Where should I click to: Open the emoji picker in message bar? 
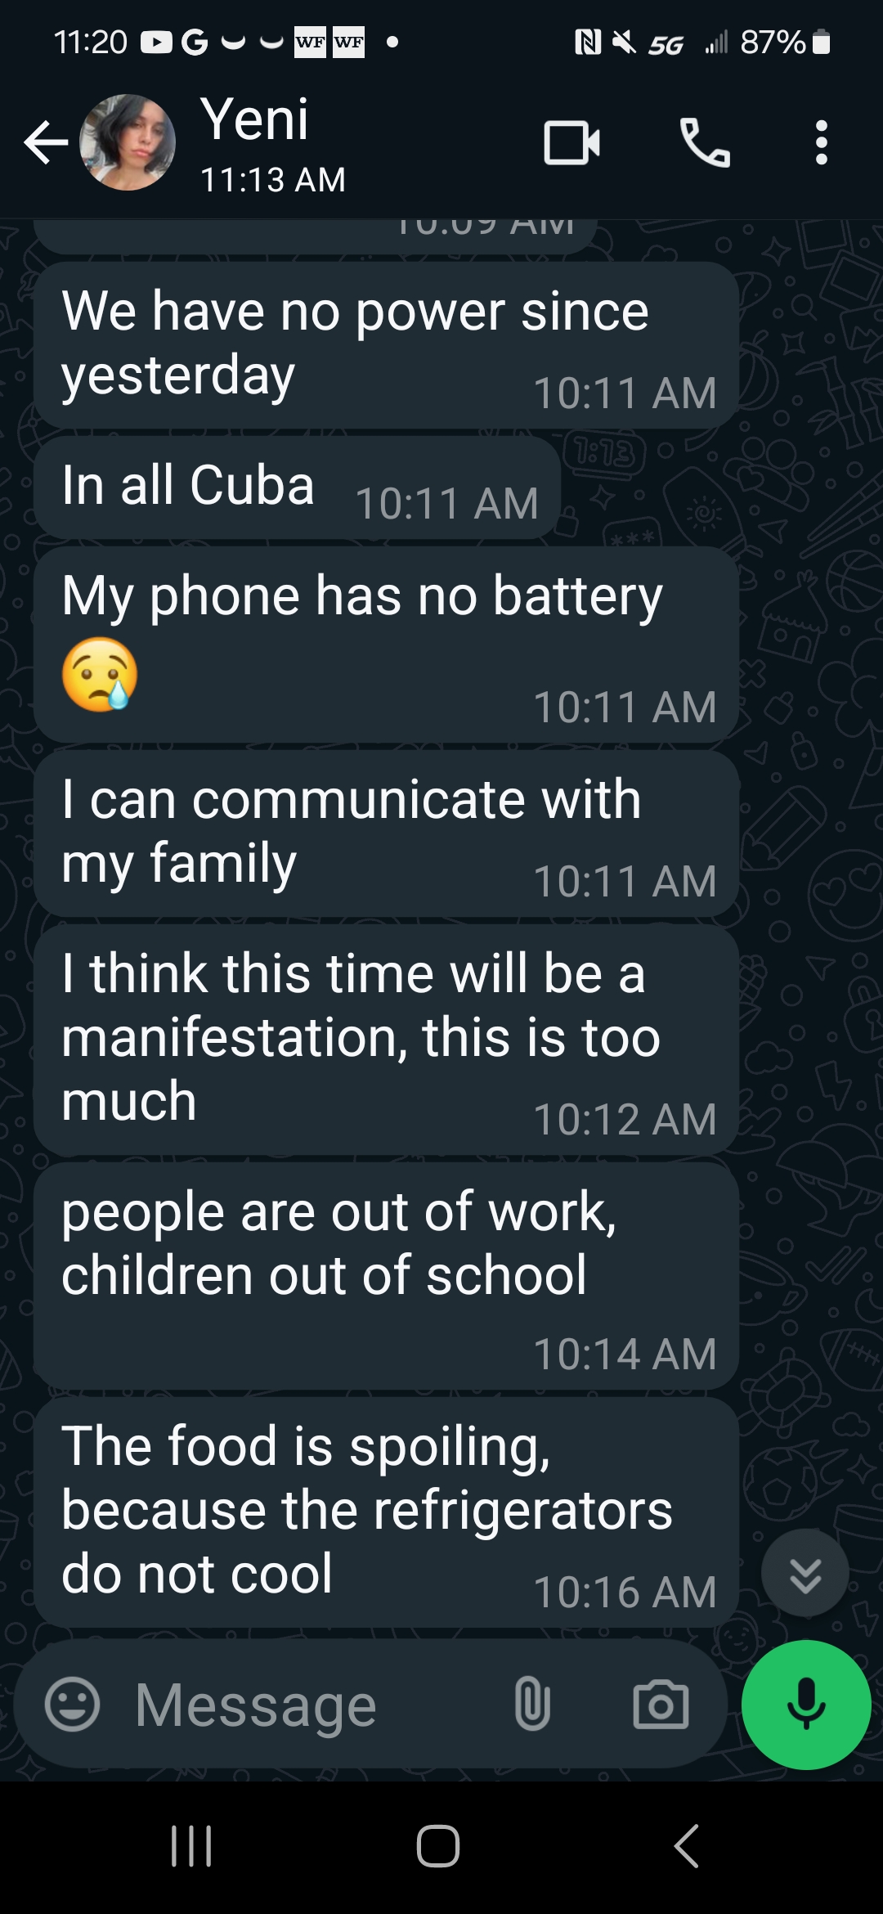73,1705
